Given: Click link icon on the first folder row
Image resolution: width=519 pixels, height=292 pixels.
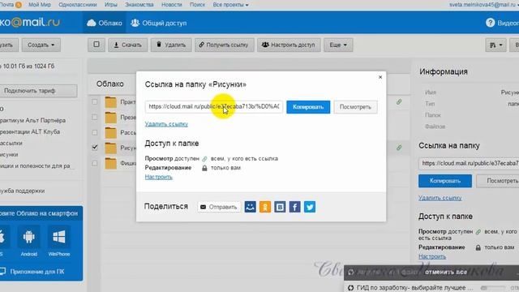Looking at the screenshot, I should coord(399,102).
